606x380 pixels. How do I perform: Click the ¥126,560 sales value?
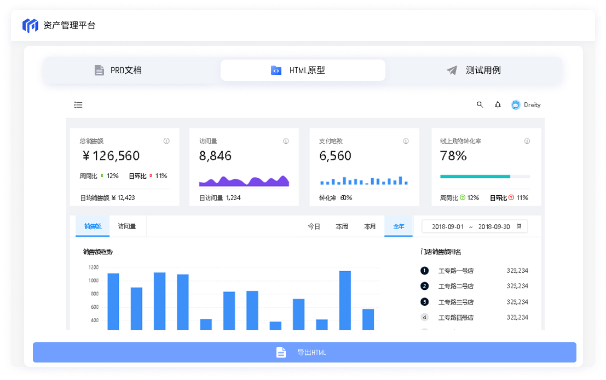pos(111,156)
